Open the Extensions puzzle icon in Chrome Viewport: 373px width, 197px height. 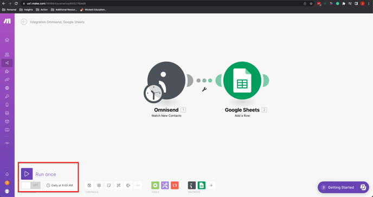coord(344,4)
